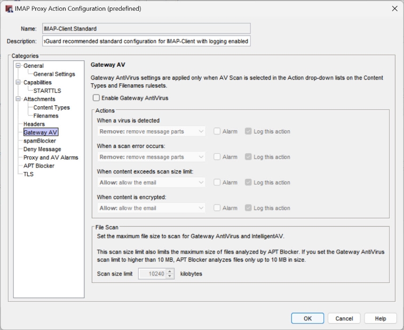Open the content exceeds scan size limit dropdown

152,183
